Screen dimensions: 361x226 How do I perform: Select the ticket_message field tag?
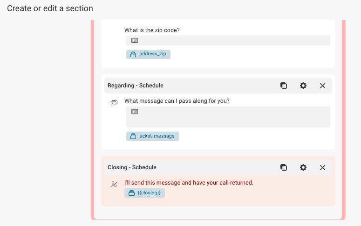point(152,136)
